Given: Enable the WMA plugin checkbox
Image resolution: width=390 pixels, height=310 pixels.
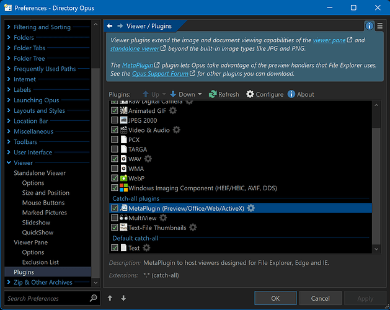Looking at the screenshot, I should [115, 169].
